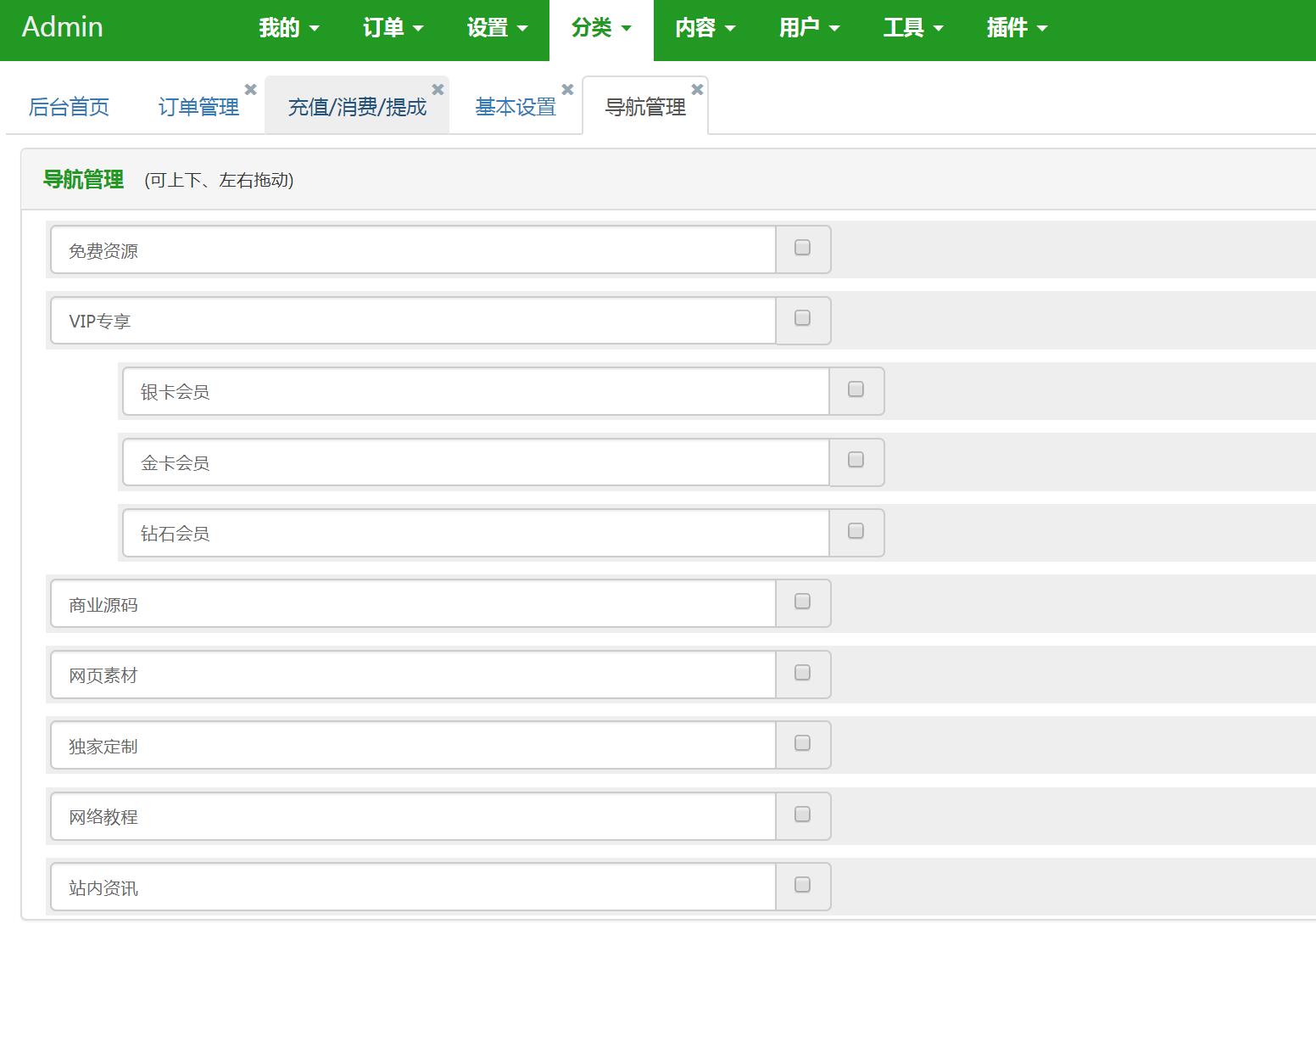Select the 钻石会员 checkbox
1316x1047 pixels.
tap(856, 530)
